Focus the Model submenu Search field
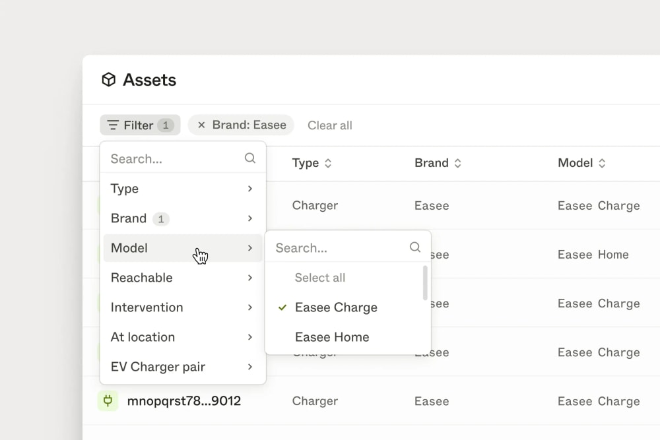The image size is (660, 440). tap(348, 248)
